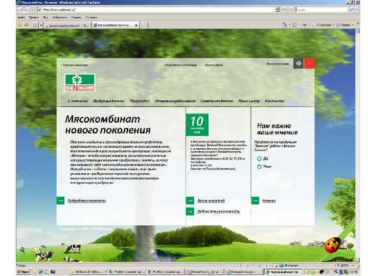
Task: Open the 'Файл' menu
Action: pos(21,17)
